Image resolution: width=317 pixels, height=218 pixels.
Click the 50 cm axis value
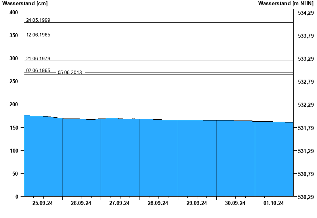(15, 174)
